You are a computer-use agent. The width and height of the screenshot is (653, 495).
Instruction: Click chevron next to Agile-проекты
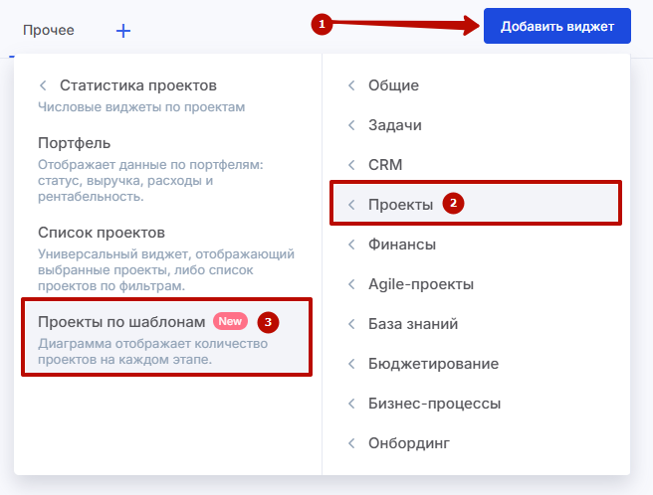pos(351,284)
